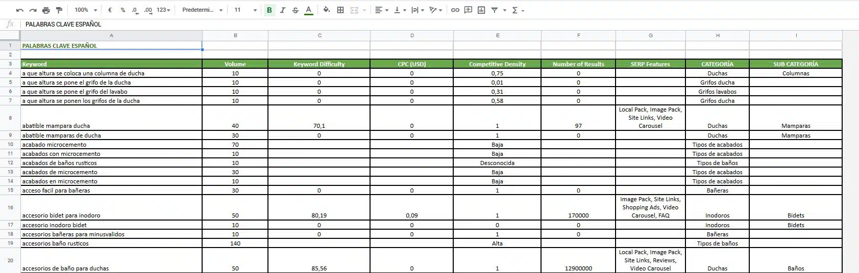Image resolution: width=859 pixels, height=273 pixels.
Task: Open the 123 number formats dropdown
Action: click(x=163, y=10)
